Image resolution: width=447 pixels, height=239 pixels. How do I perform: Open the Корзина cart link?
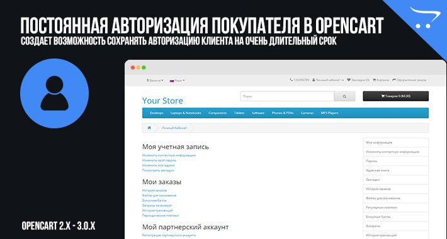[380, 80]
